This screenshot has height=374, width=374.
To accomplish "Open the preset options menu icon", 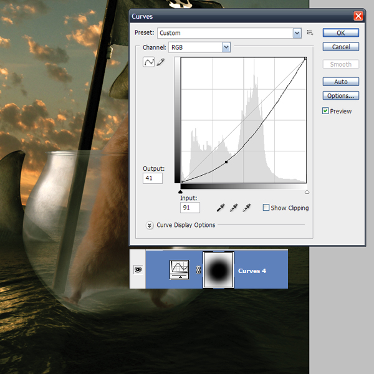I will pyautogui.click(x=310, y=33).
